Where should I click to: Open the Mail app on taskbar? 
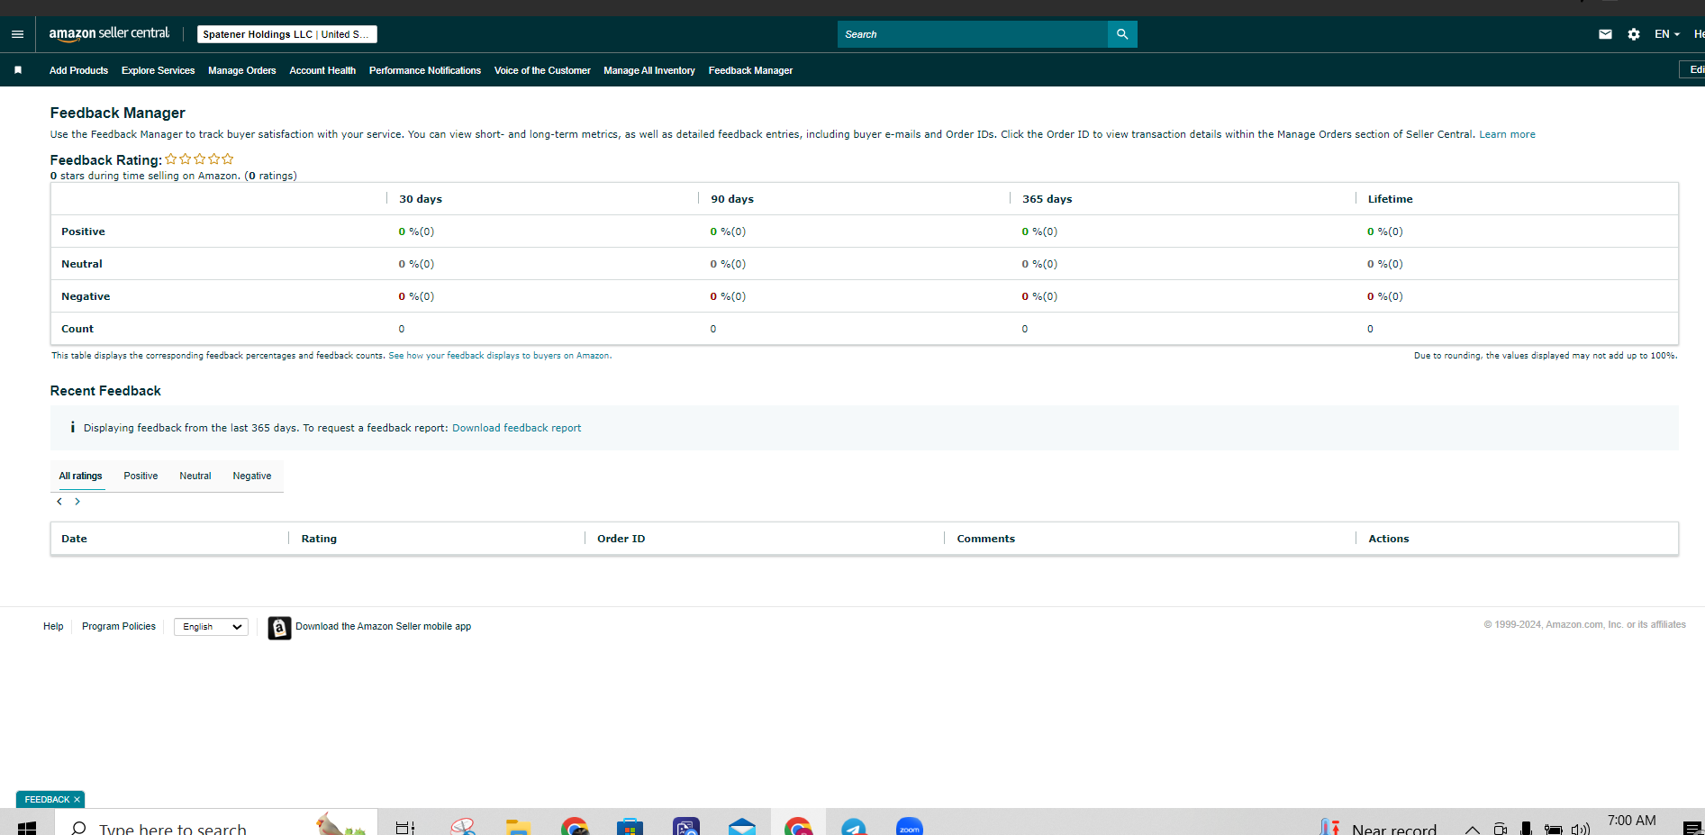742,828
